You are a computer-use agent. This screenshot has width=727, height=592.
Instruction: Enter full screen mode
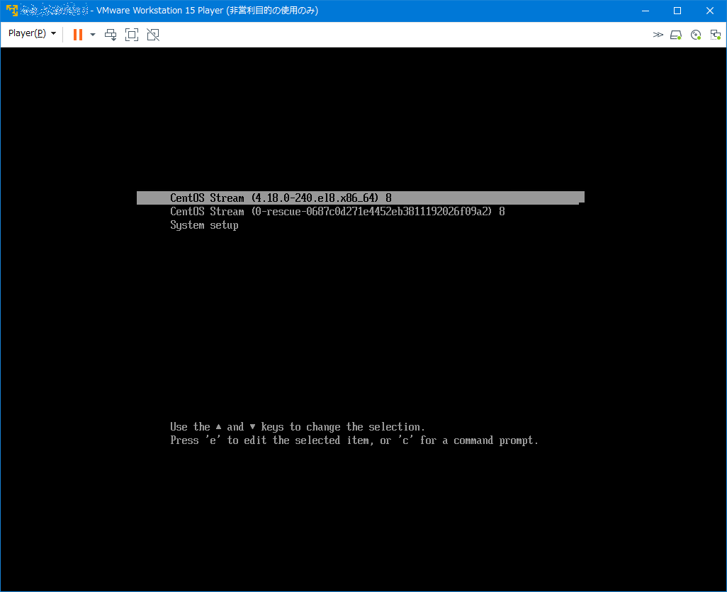[132, 34]
